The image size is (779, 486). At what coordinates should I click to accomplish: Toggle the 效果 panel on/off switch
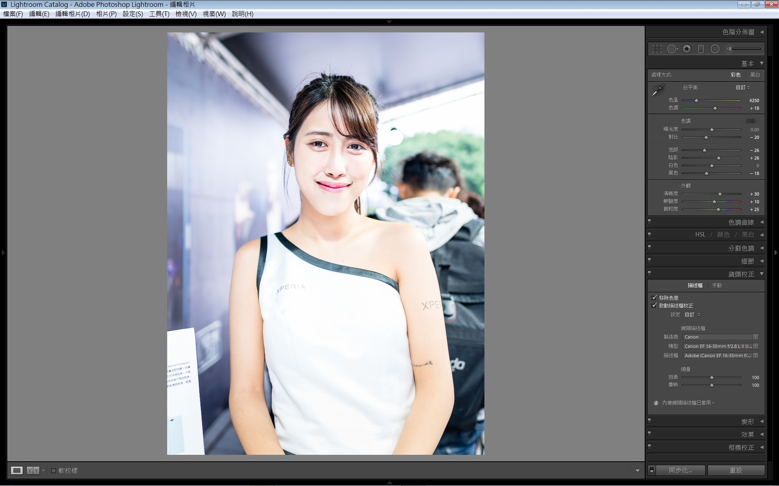click(x=650, y=434)
